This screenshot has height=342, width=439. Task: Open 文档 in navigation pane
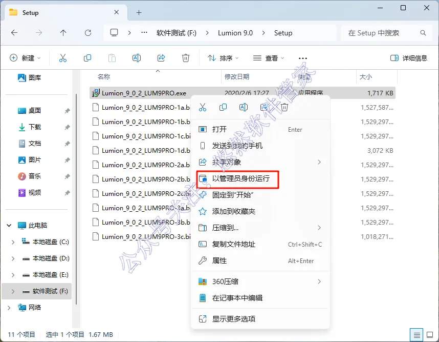pos(29,144)
